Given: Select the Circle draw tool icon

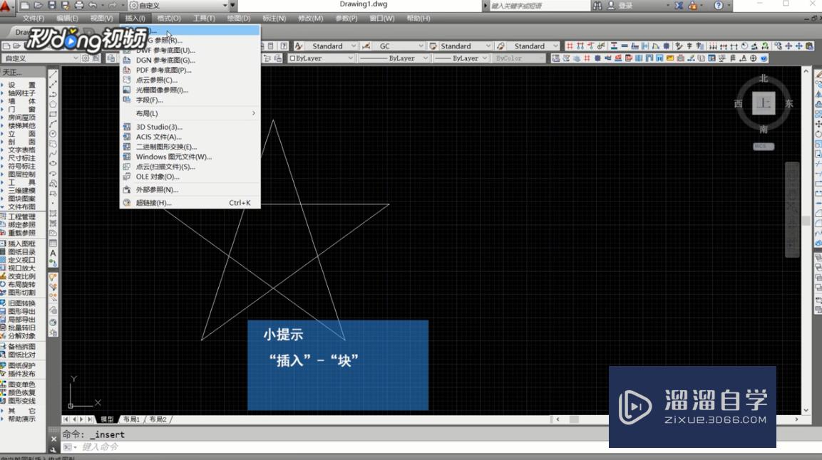Looking at the screenshot, I should 53,134.
